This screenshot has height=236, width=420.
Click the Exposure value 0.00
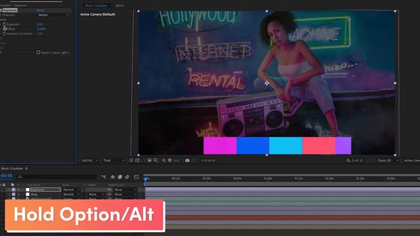tap(39, 24)
